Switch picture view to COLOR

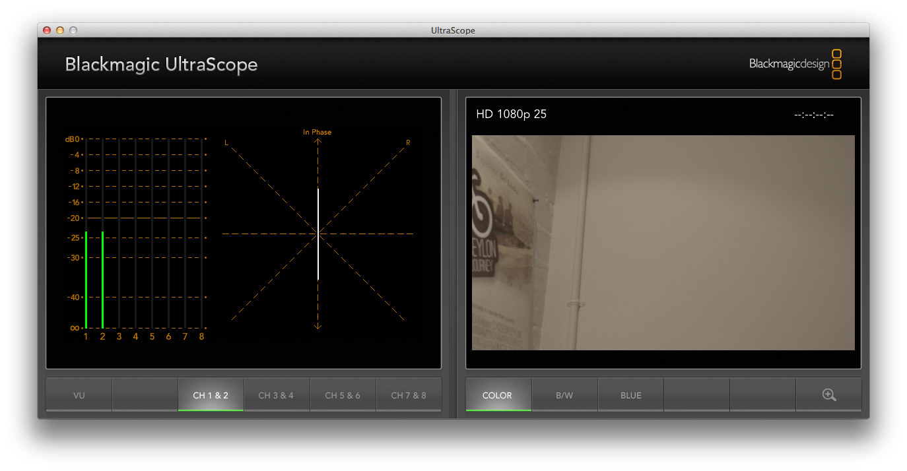click(498, 395)
